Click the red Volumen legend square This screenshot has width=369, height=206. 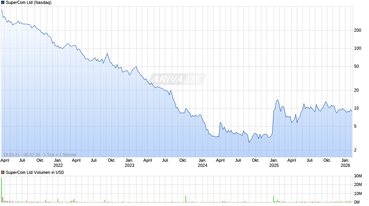[3, 172]
